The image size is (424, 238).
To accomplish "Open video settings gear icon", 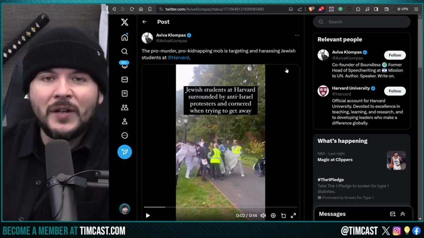I will pos(273,216).
